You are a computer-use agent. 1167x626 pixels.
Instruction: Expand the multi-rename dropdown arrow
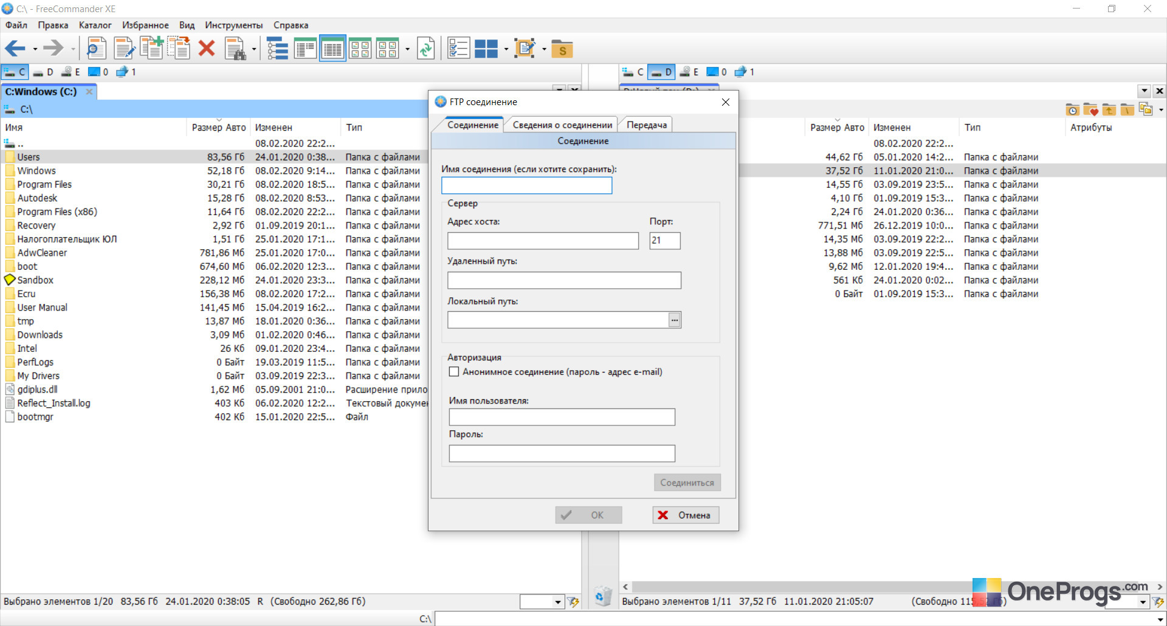(x=544, y=49)
